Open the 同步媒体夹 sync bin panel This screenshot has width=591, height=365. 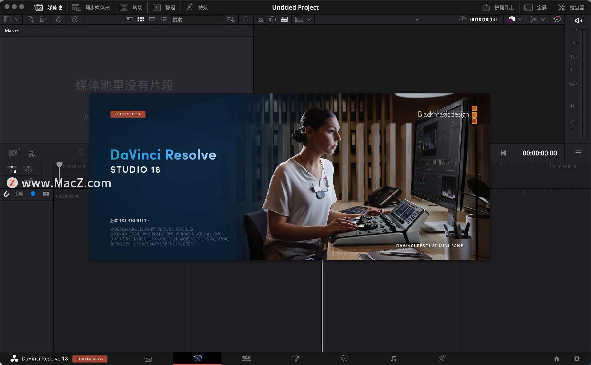pyautogui.click(x=91, y=7)
